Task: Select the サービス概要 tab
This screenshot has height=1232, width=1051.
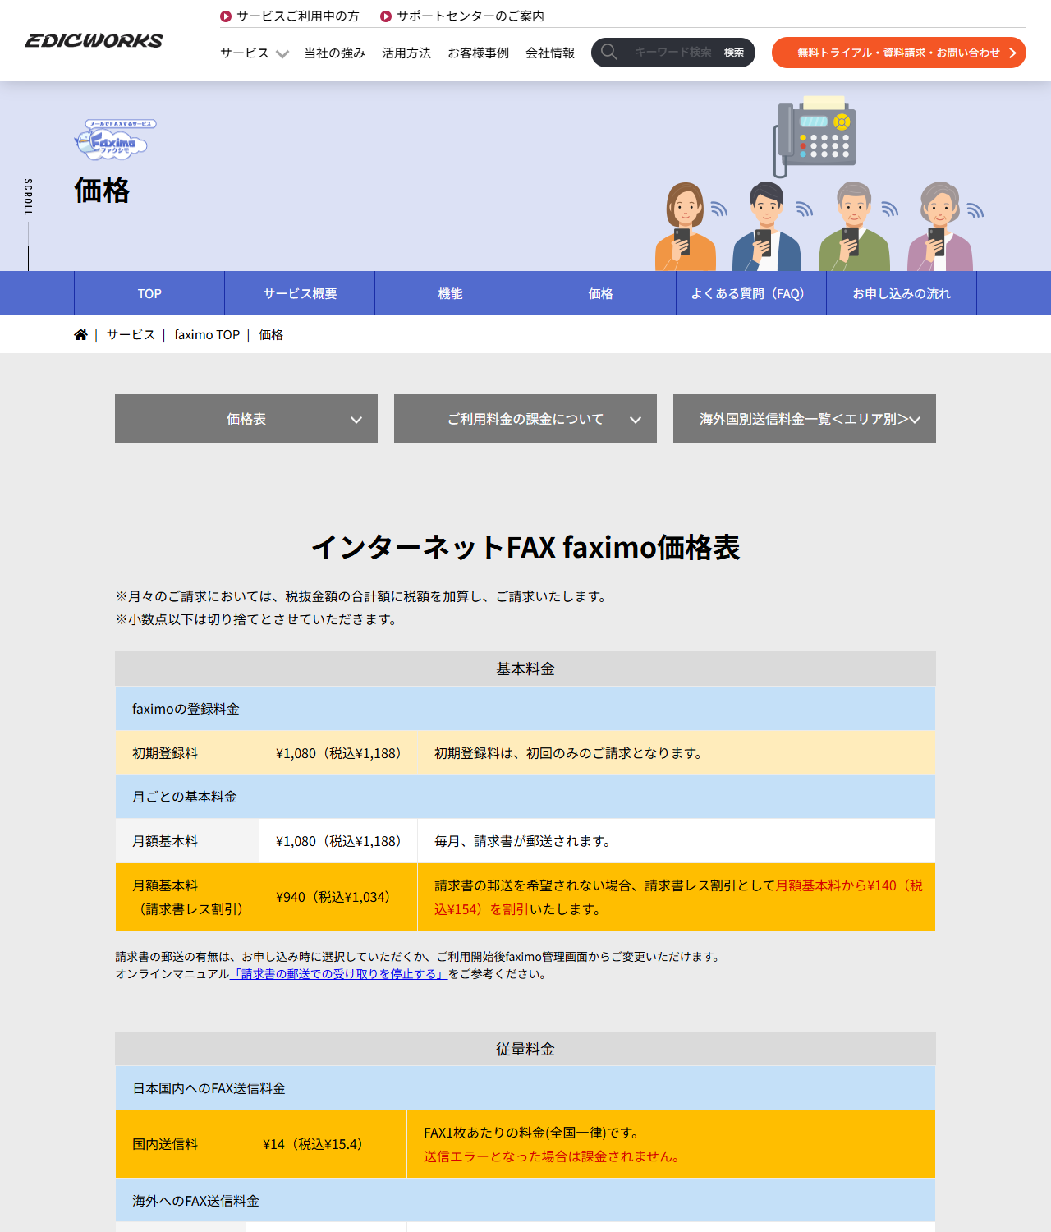Action: tap(300, 293)
